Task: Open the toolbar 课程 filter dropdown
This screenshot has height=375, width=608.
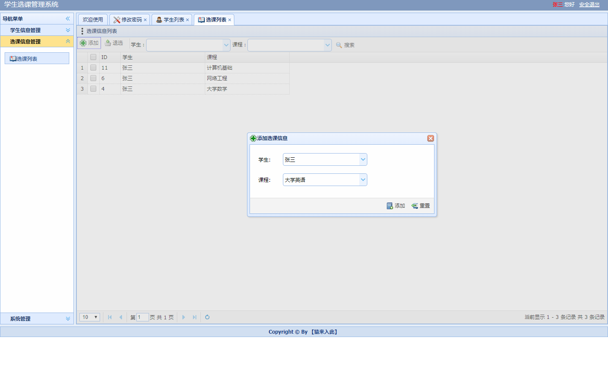Action: pos(328,45)
